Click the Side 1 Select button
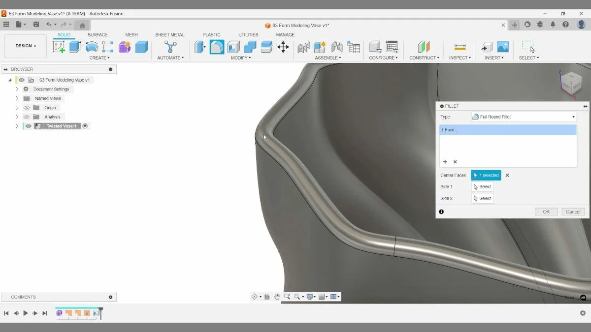 482,186
